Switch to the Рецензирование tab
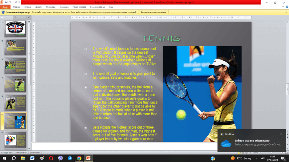289x162 pixels. [x=98, y=7]
